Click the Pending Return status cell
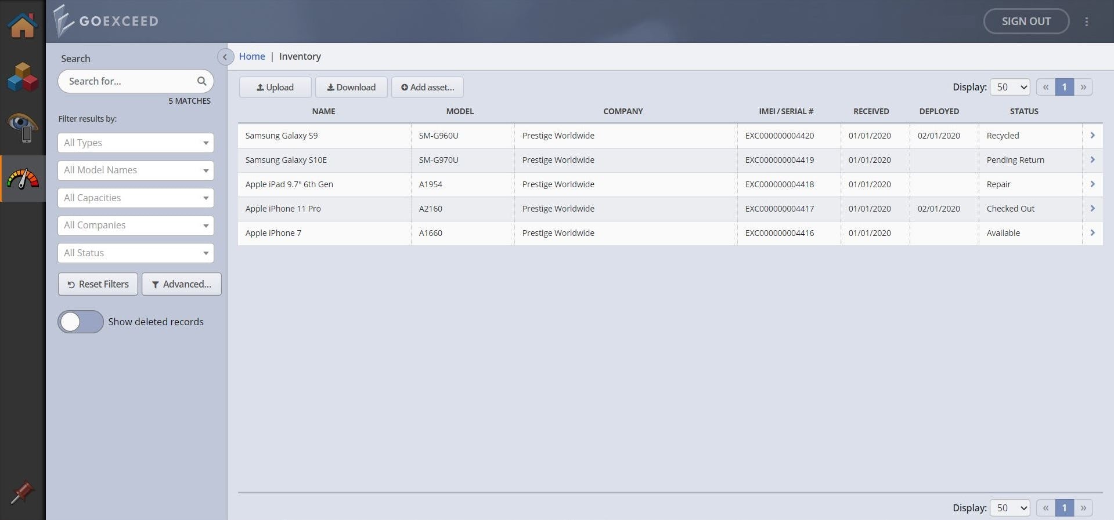 coord(1030,159)
